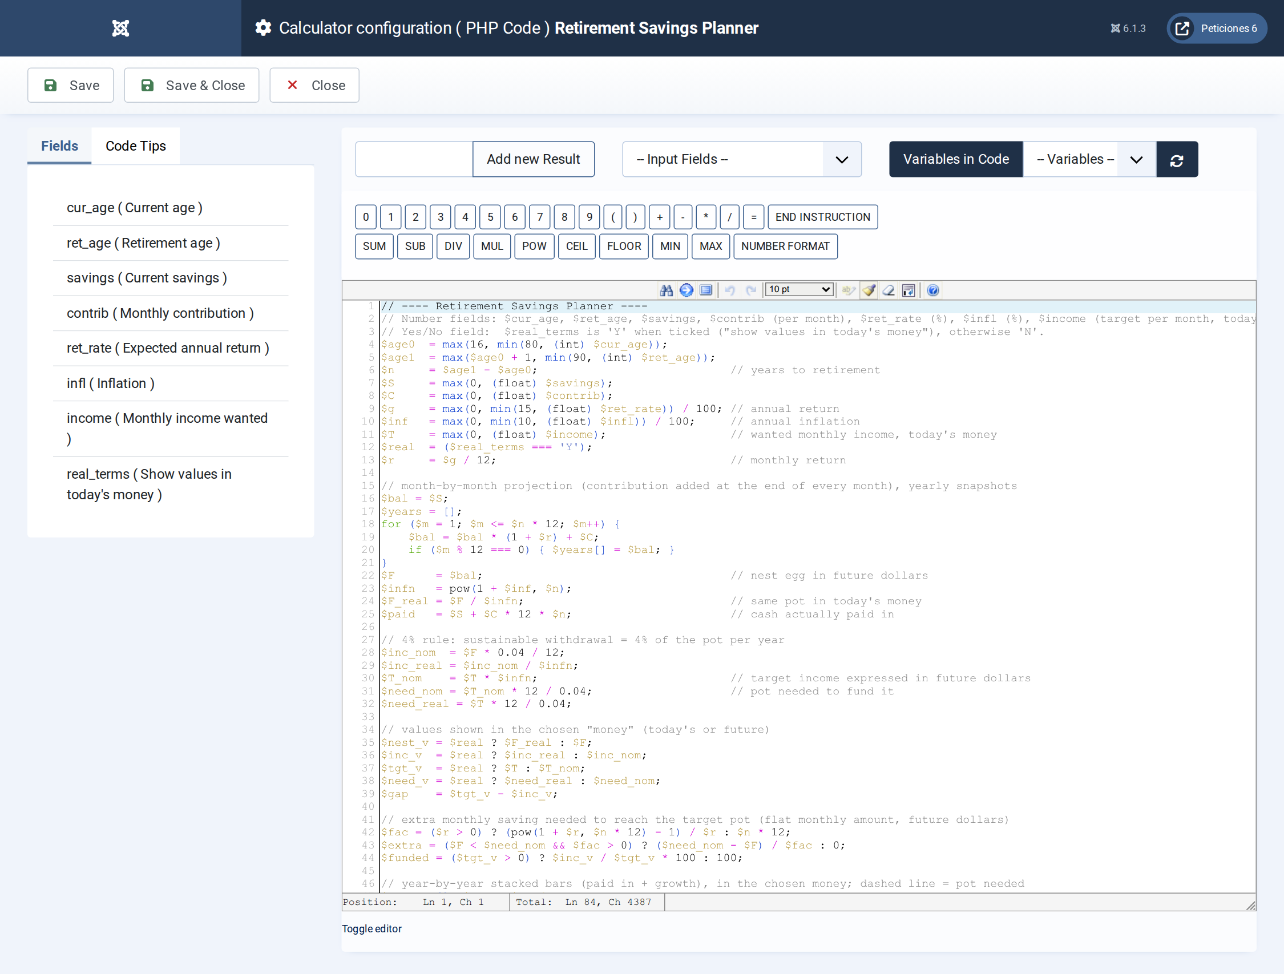Click the digit 0 key
Image resolution: width=1284 pixels, height=974 pixels.
[x=366, y=217]
